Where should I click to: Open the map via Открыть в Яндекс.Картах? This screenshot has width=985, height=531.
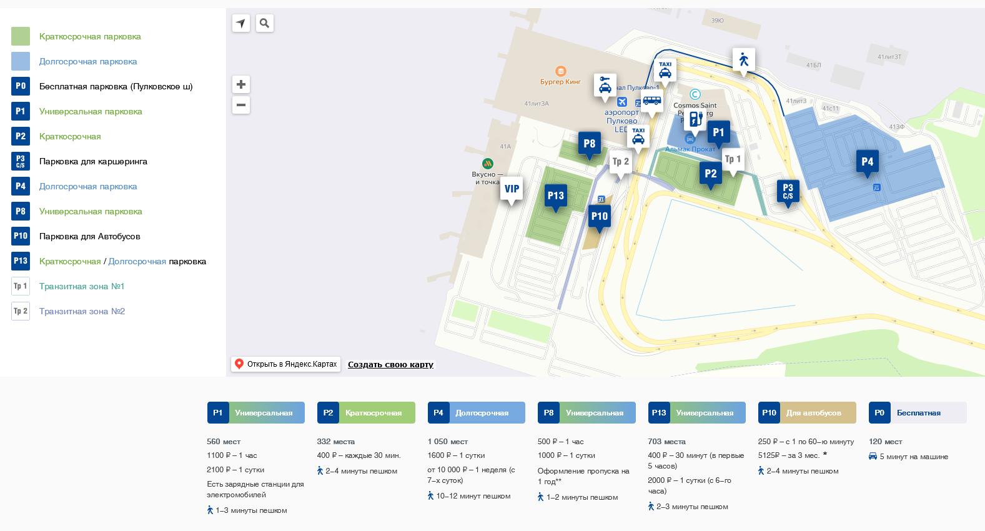coord(286,364)
